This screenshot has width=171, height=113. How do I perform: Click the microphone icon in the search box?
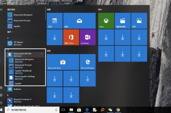click(56, 110)
